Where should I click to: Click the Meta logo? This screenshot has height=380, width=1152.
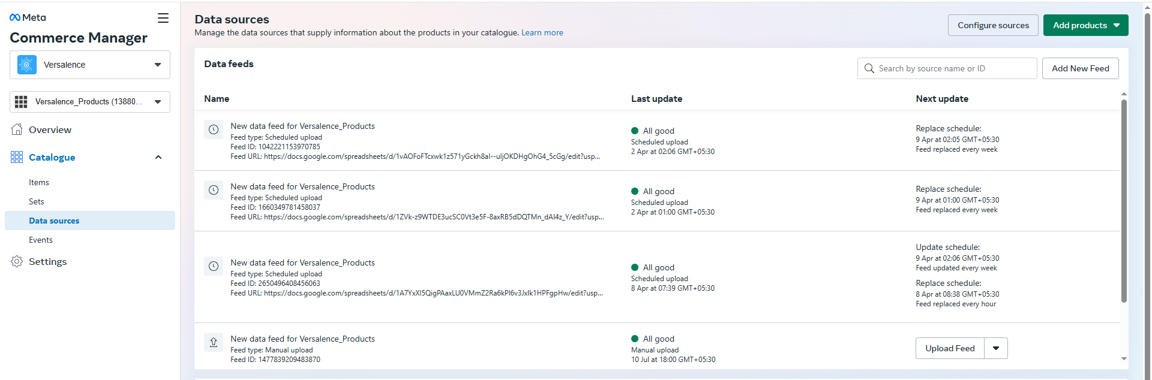pyautogui.click(x=28, y=17)
